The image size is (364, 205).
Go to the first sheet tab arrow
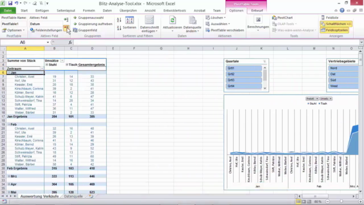pos(2,196)
